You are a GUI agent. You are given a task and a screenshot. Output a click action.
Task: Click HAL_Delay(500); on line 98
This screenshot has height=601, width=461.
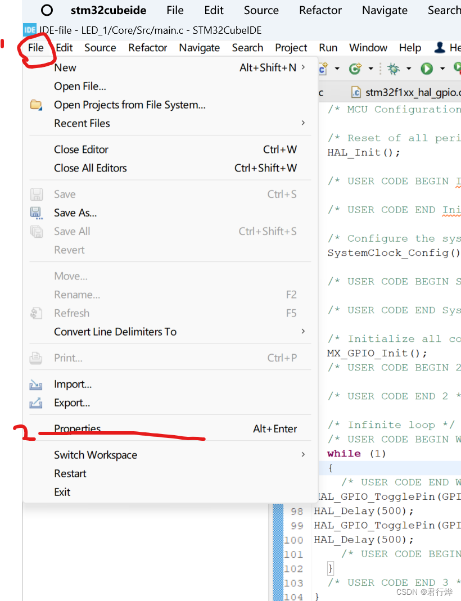point(364,511)
